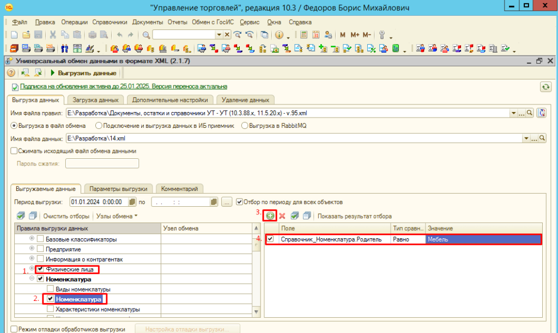Collapse the bold Номенклатура group node
The height and width of the screenshot is (333, 558).
32,278
